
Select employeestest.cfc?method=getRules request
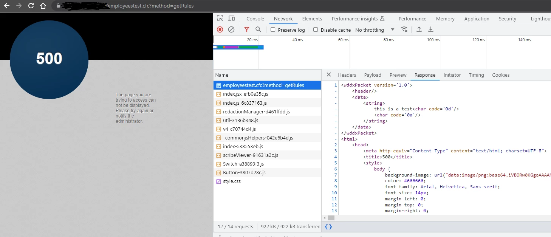267,85
